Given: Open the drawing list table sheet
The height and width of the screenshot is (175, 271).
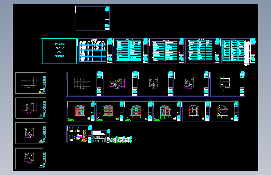Looking at the screenshot, I should 95,51.
